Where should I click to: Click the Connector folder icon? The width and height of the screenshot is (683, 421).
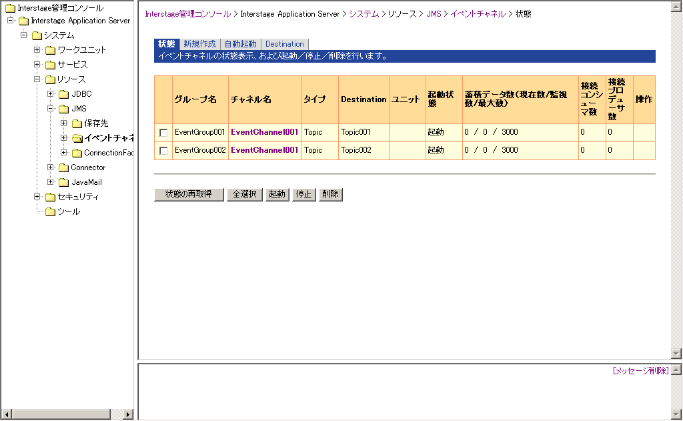(64, 167)
